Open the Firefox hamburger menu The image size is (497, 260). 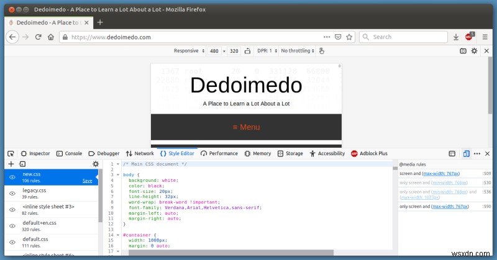tap(485, 37)
